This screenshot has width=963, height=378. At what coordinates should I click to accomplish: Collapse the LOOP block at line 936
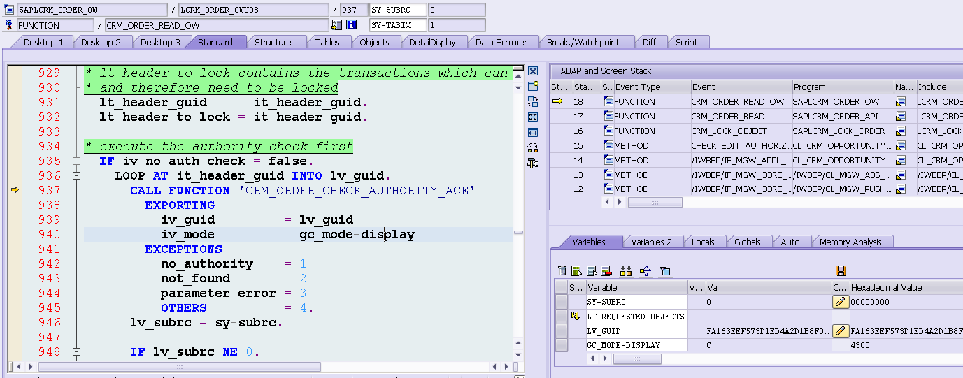click(x=76, y=176)
